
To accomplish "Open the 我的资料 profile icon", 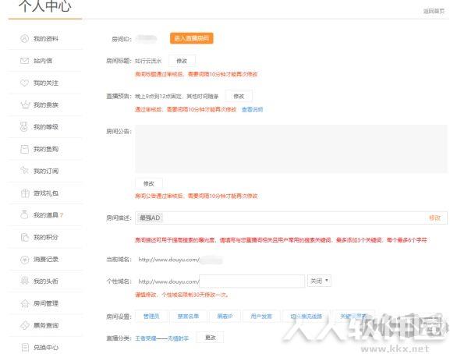I will click(x=24, y=38).
